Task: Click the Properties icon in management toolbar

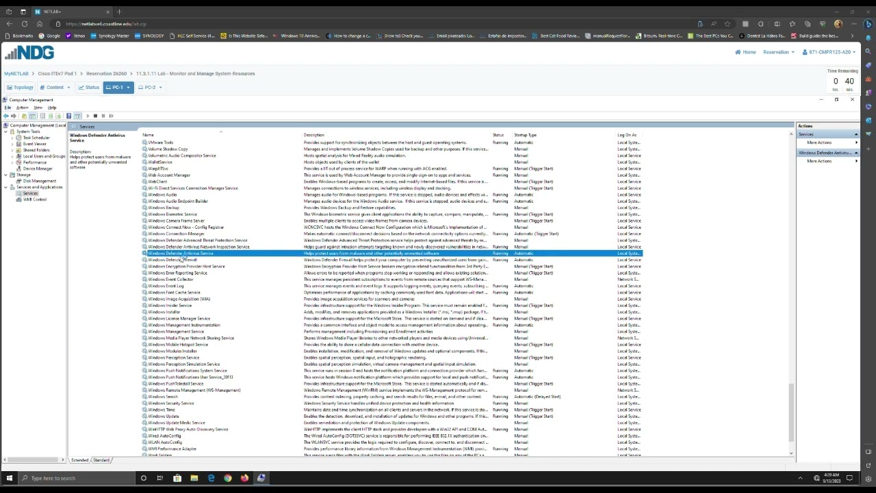Action: point(42,116)
